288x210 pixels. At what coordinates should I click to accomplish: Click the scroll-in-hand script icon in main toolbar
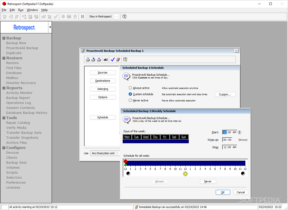(11, 17)
